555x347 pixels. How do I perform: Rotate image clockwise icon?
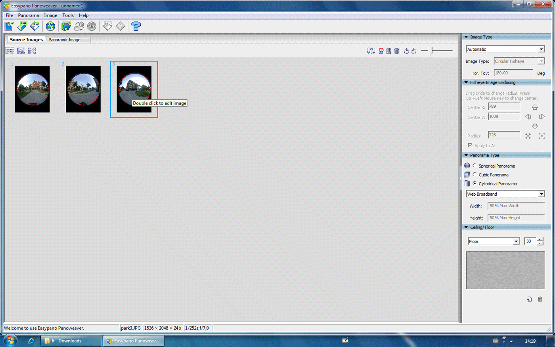414,51
